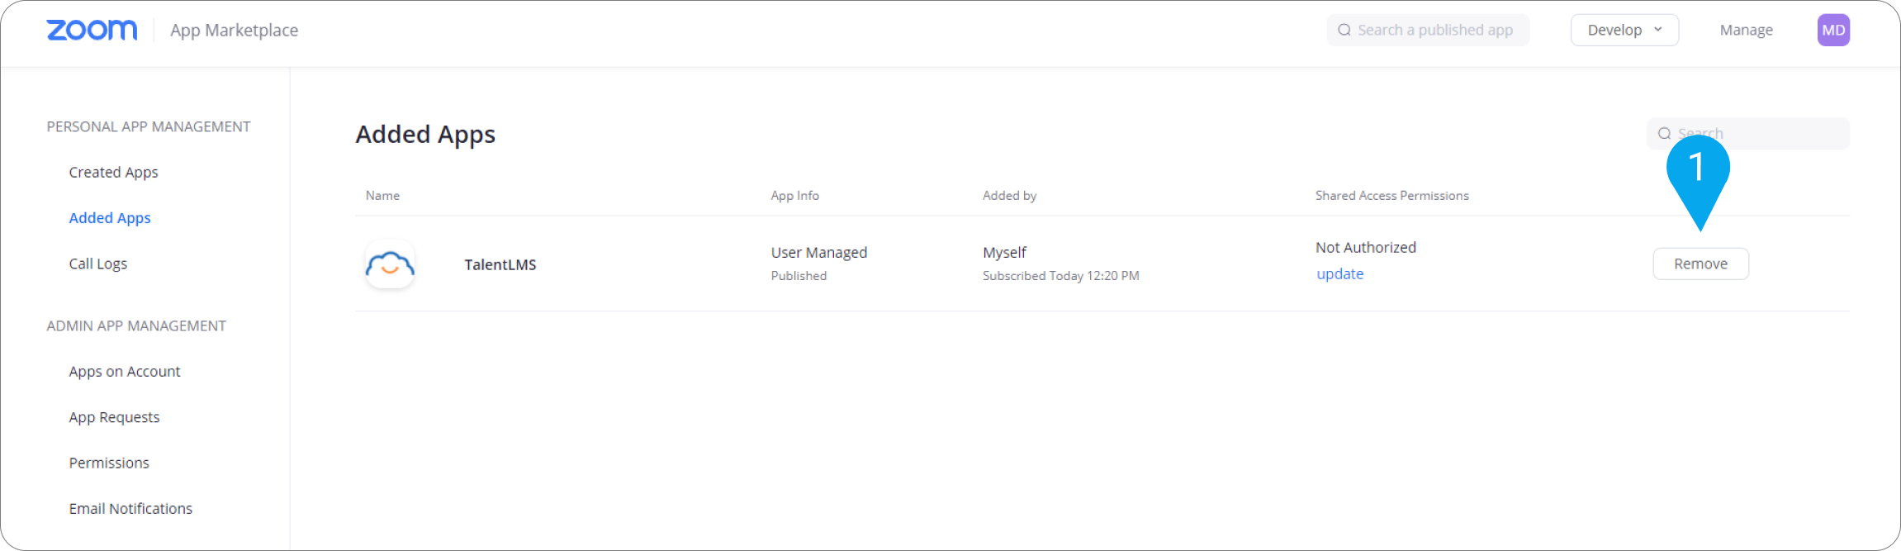
Task: Open Call Logs in the sidebar
Action: pyautogui.click(x=97, y=264)
